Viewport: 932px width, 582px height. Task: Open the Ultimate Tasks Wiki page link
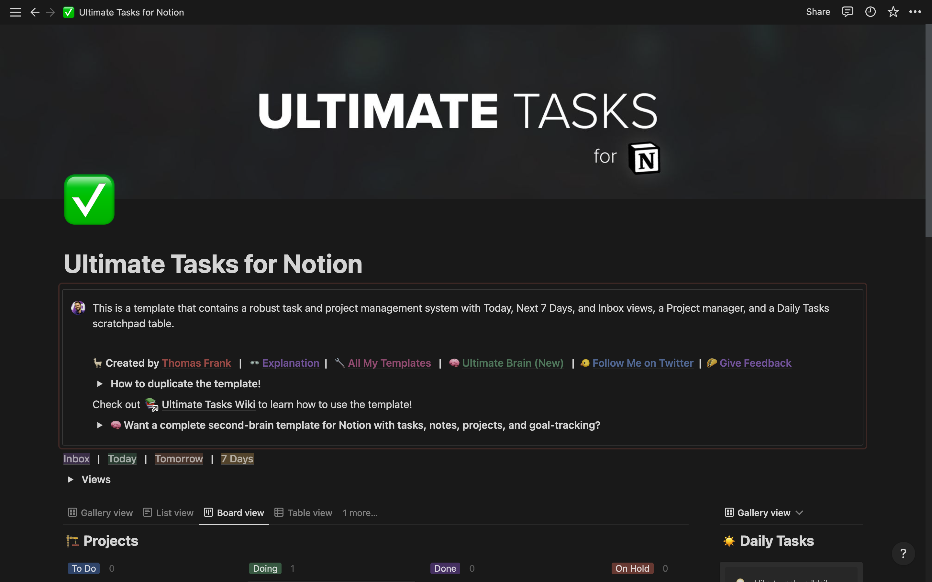coord(208,404)
